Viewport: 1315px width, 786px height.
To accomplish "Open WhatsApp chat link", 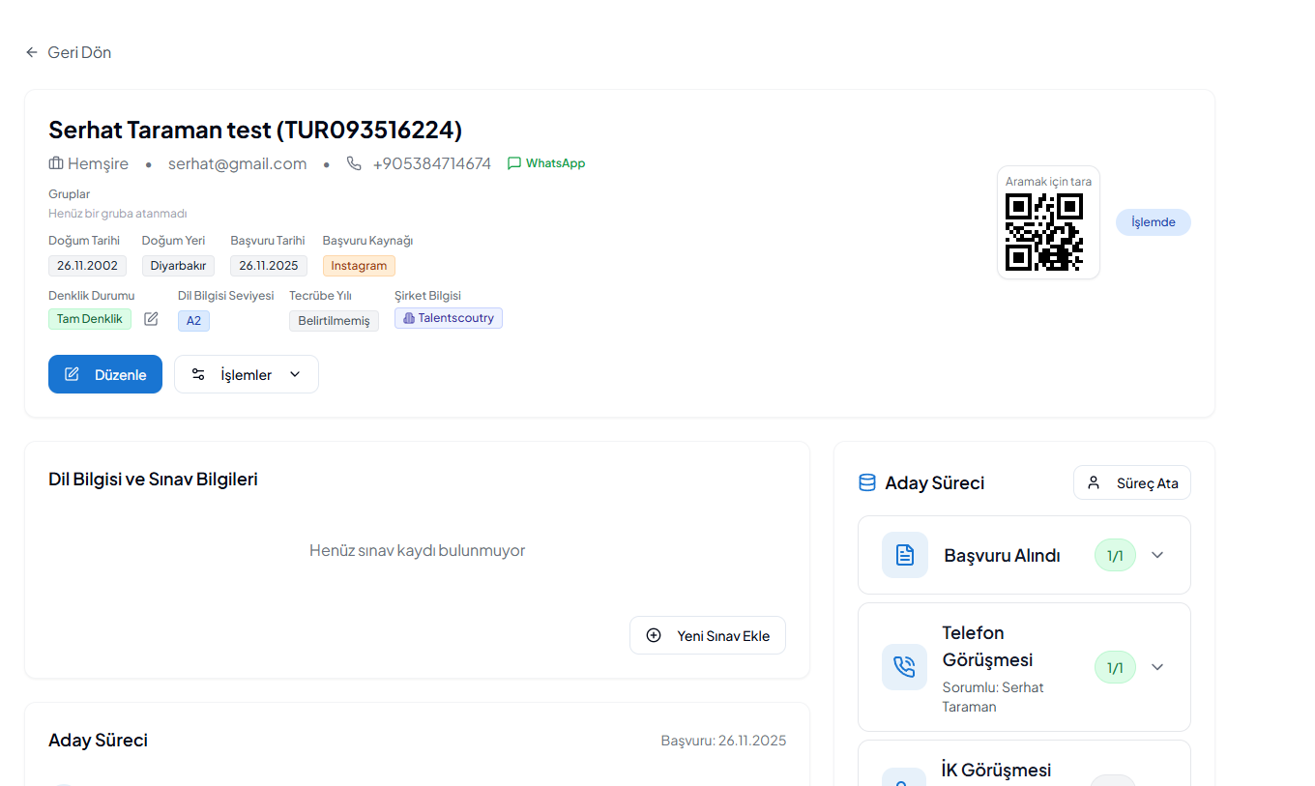I will (x=546, y=163).
